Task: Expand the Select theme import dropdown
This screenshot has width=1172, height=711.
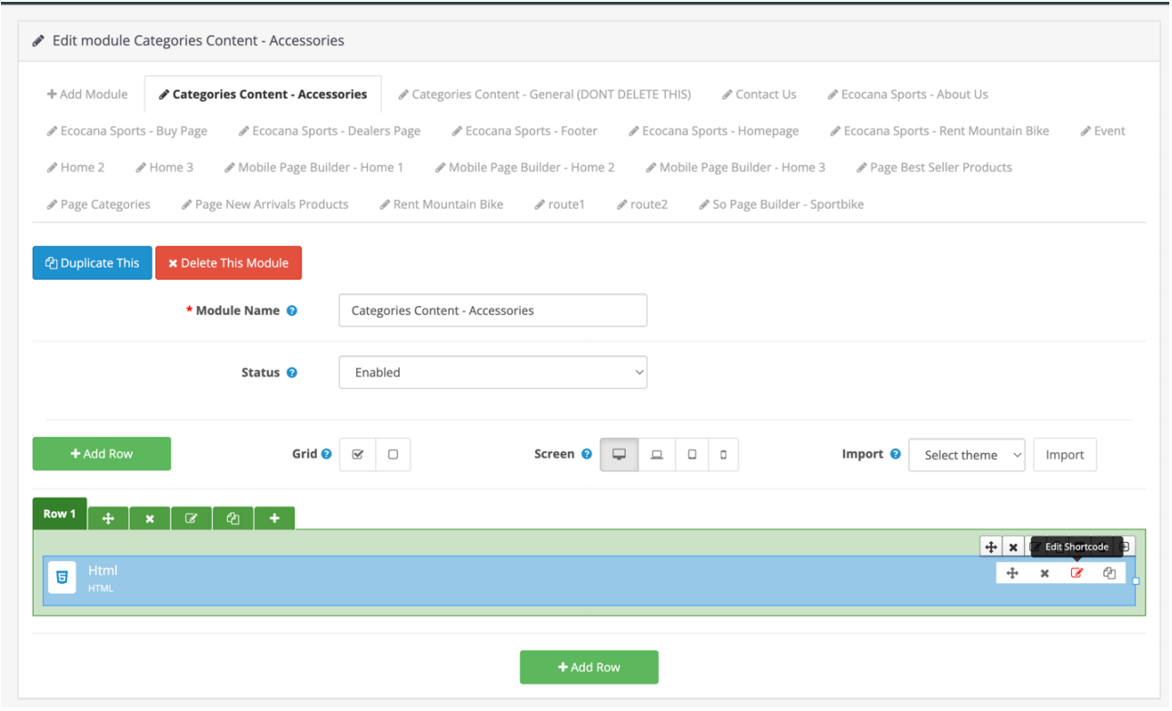Action: [967, 455]
